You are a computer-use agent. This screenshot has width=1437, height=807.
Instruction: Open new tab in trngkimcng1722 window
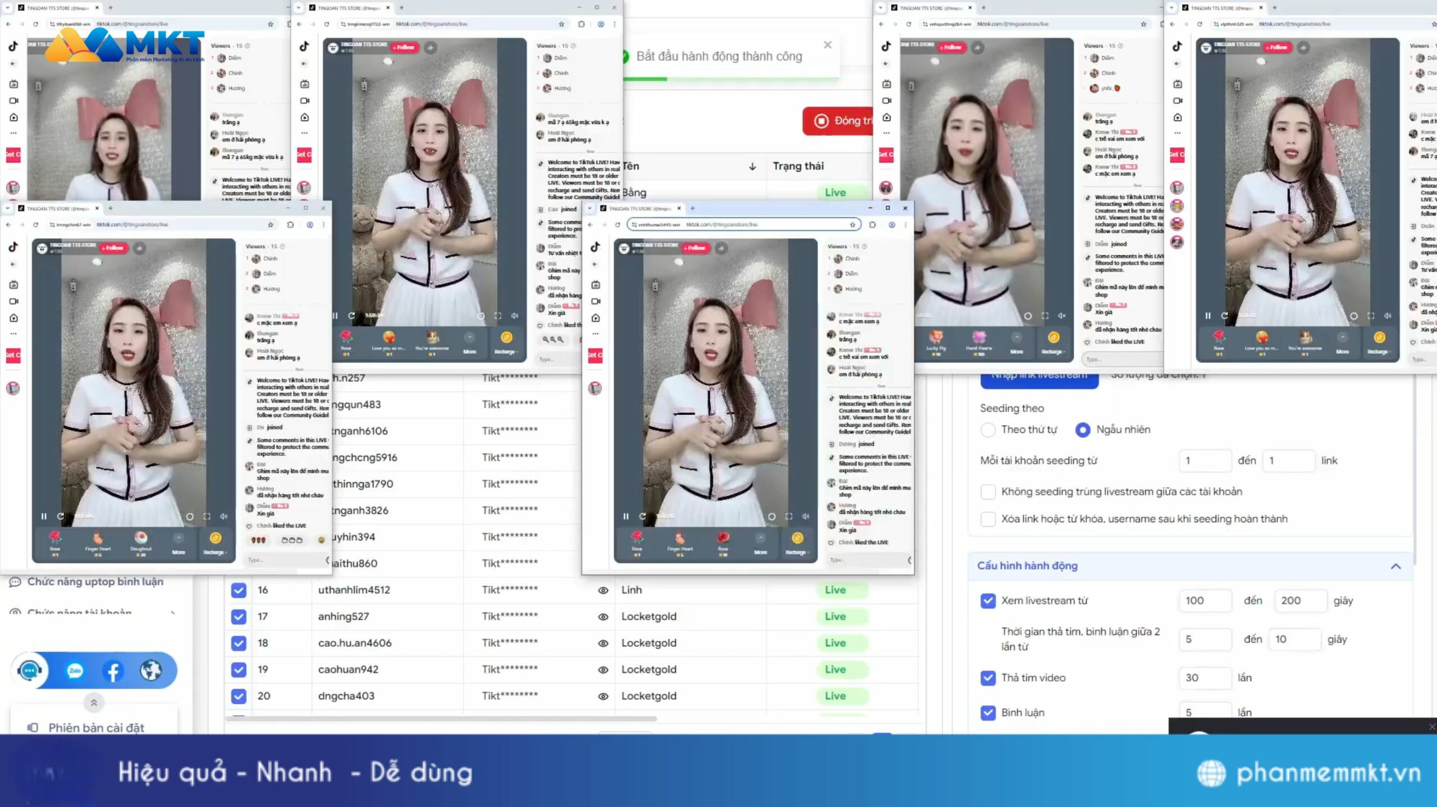(401, 8)
